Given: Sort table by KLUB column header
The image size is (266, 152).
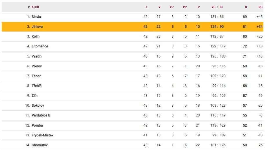Looking at the screenshot, I should (x=35, y=7).
